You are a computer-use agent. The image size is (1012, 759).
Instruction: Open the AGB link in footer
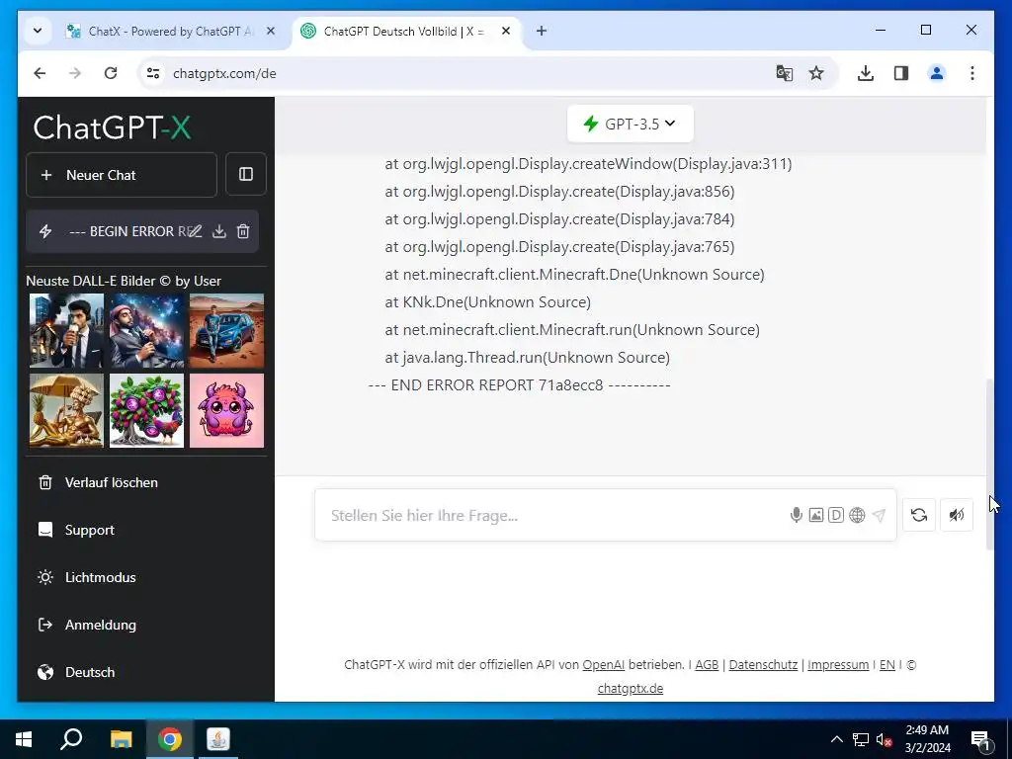707,665
